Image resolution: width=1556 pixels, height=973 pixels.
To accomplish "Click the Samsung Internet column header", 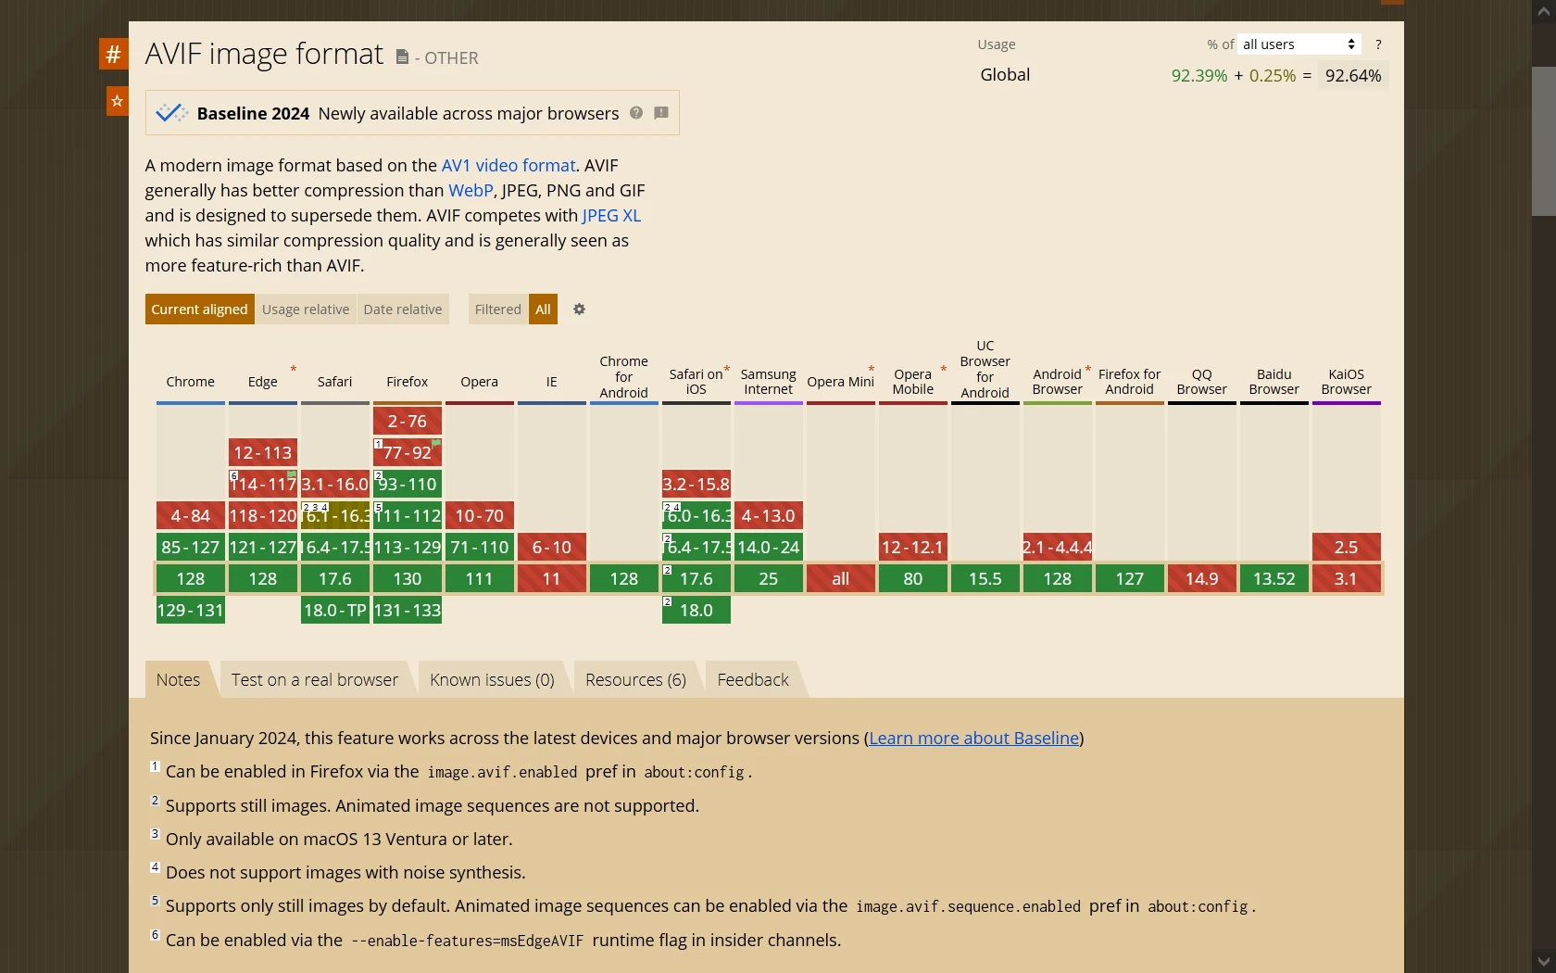I will click(769, 382).
